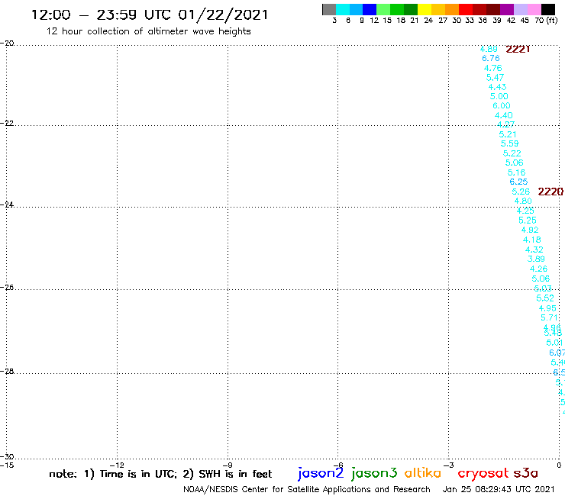Click the wave height reading '4.95'
Viewport: 565px width, 496px height.
pos(547,308)
